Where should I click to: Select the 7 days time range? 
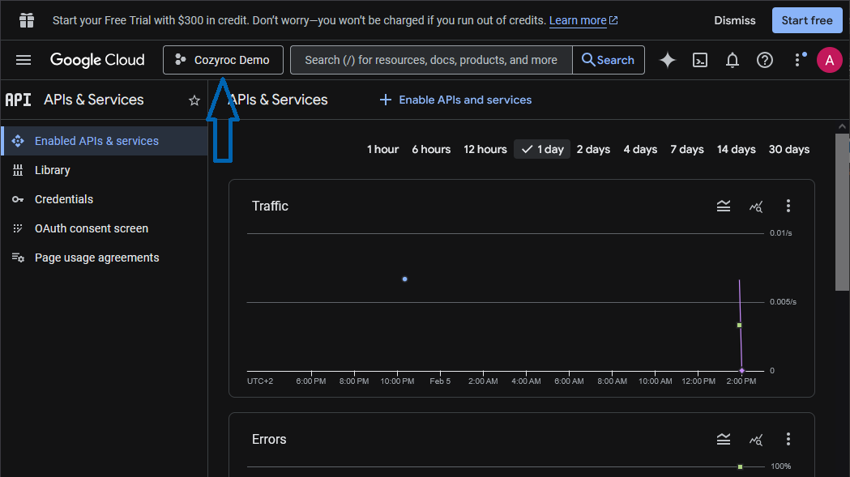687,149
